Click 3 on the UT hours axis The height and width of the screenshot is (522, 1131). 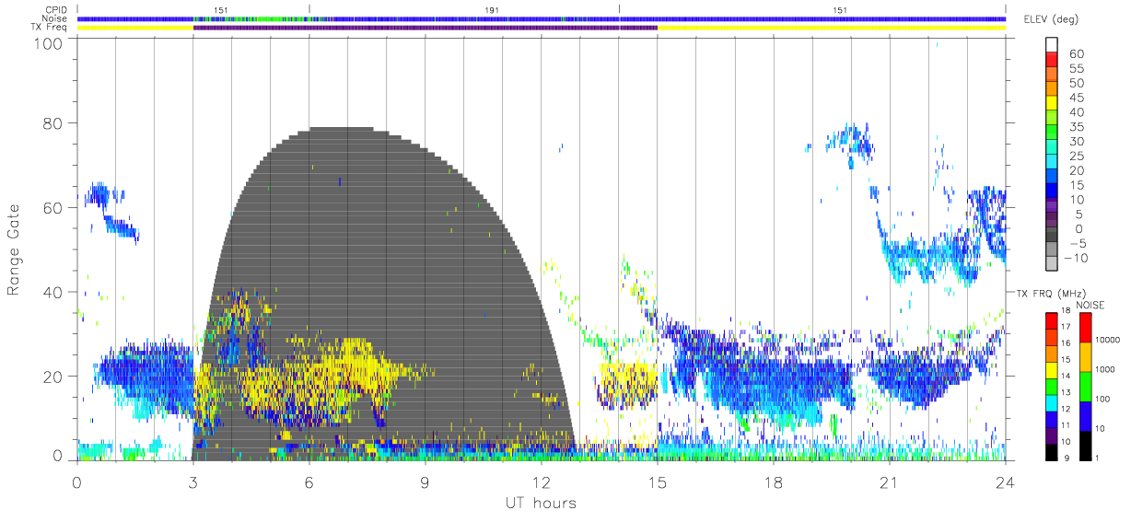click(193, 481)
